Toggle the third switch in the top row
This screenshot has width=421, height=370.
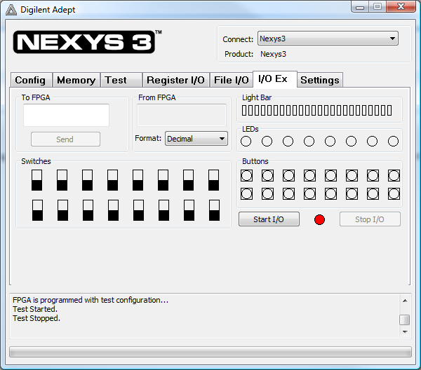point(87,180)
